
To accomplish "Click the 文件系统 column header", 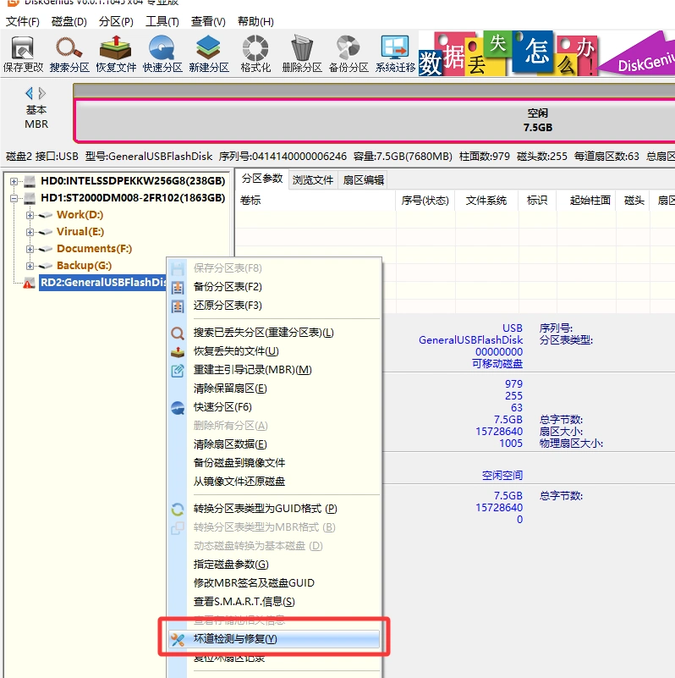I will pos(486,201).
